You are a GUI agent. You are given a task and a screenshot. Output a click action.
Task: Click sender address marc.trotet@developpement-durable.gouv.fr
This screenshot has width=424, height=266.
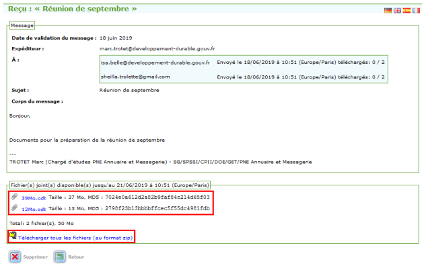pyautogui.click(x=157, y=48)
